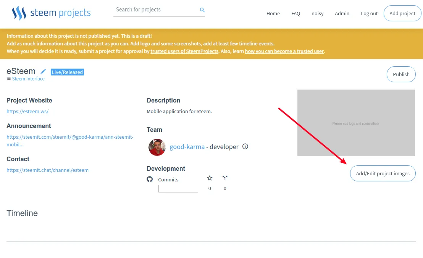This screenshot has height=258, width=423.
Task: Click the star count value 0
Action: [x=210, y=189]
